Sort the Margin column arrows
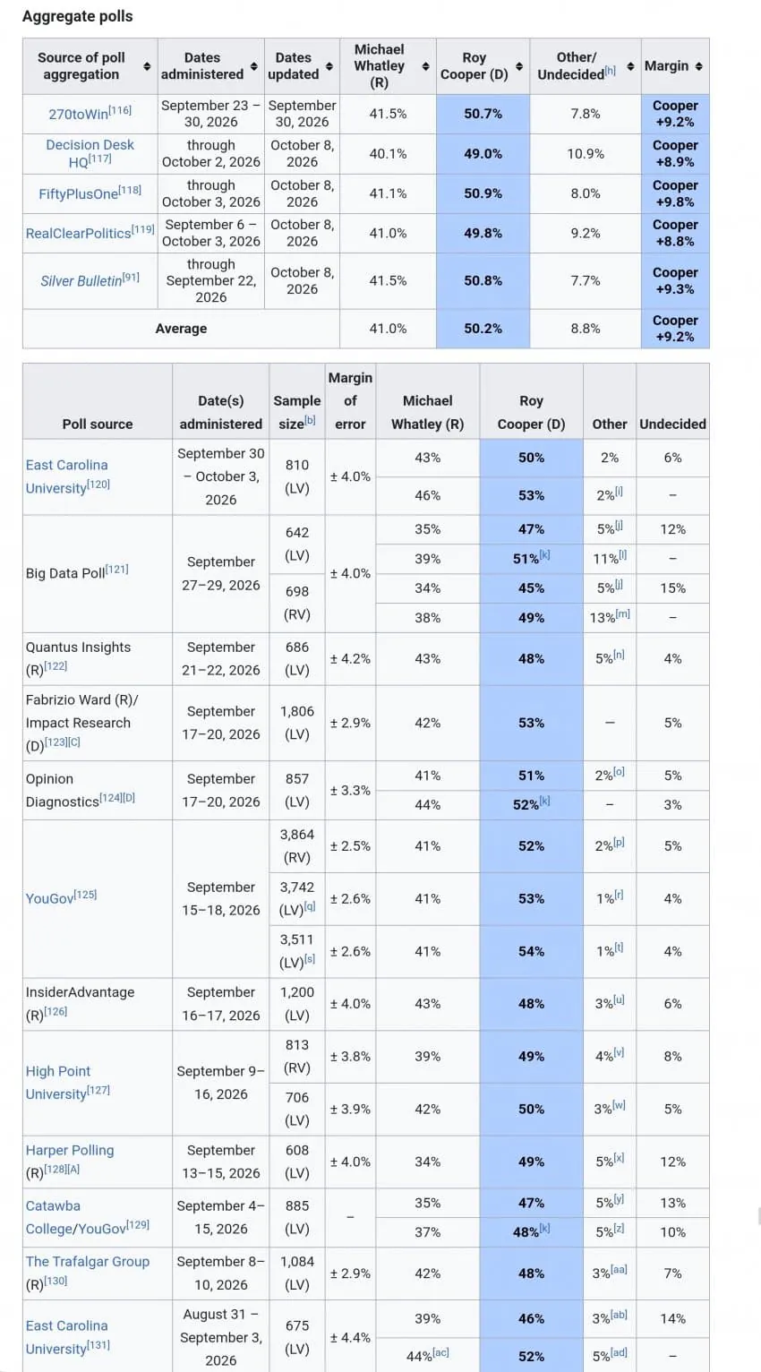This screenshot has width=761, height=1372. click(x=698, y=66)
